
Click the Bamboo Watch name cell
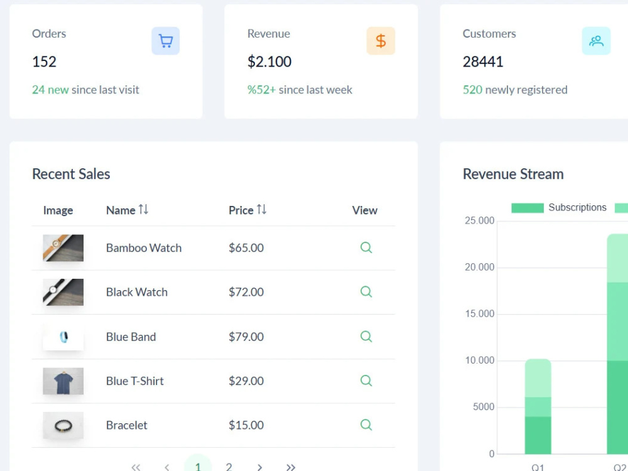pos(144,248)
